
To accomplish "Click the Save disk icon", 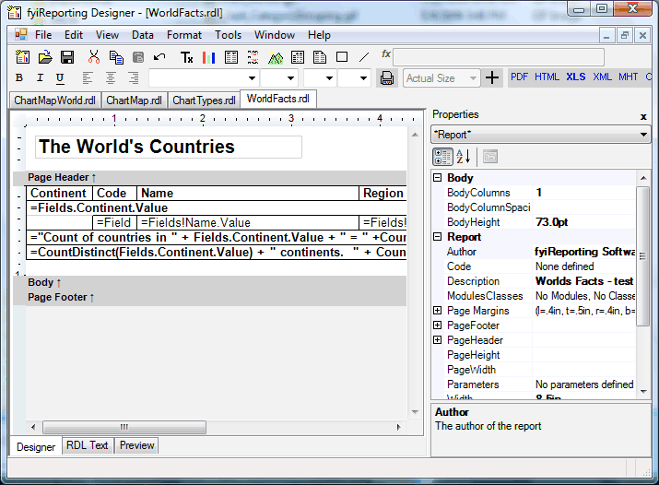I will [67, 57].
